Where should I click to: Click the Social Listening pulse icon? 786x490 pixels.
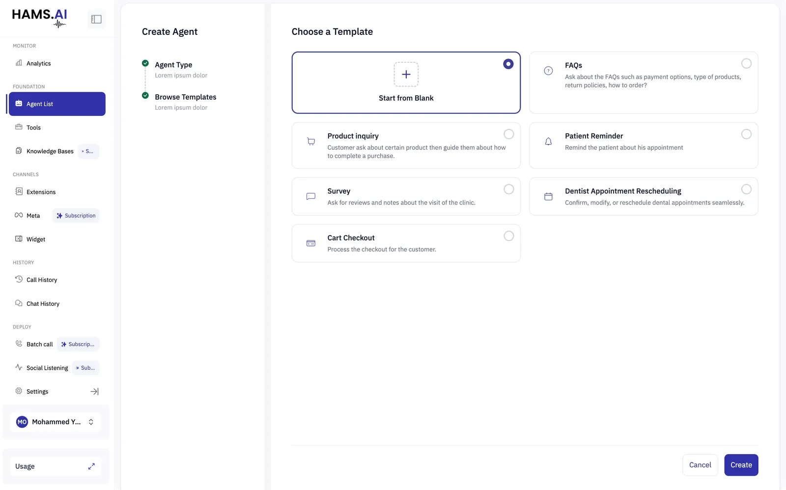[x=19, y=367]
